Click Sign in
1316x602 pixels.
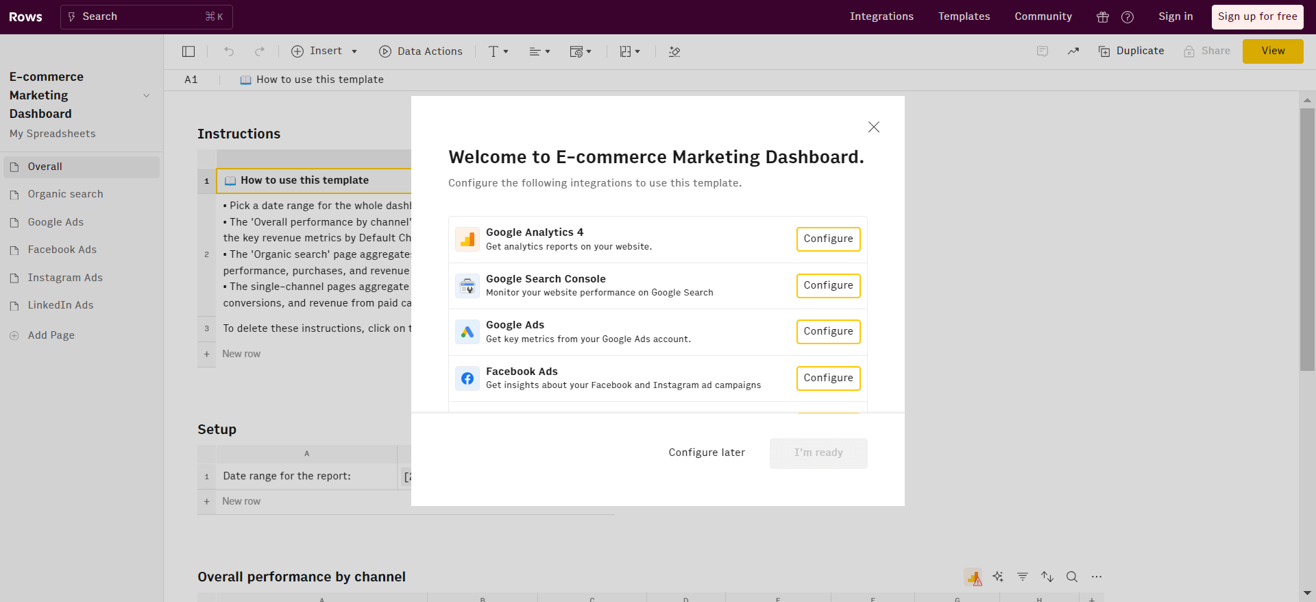1175,16
